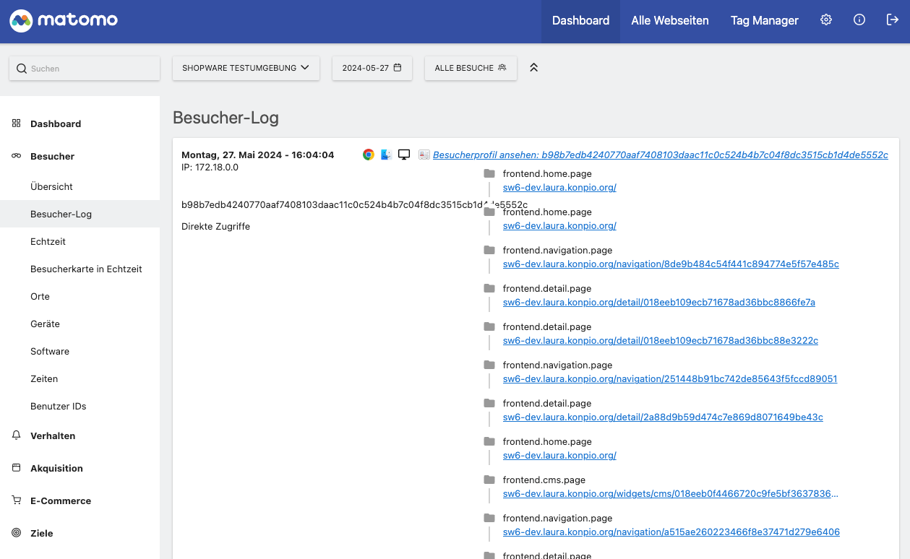Viewport: 910px width, 559px height.
Task: Click the Besucher binoculars icon in sidebar
Action: click(16, 156)
